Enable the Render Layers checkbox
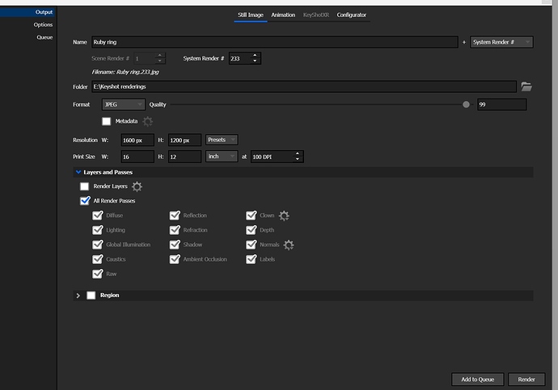Screen dimensions: 558x390 84,187
